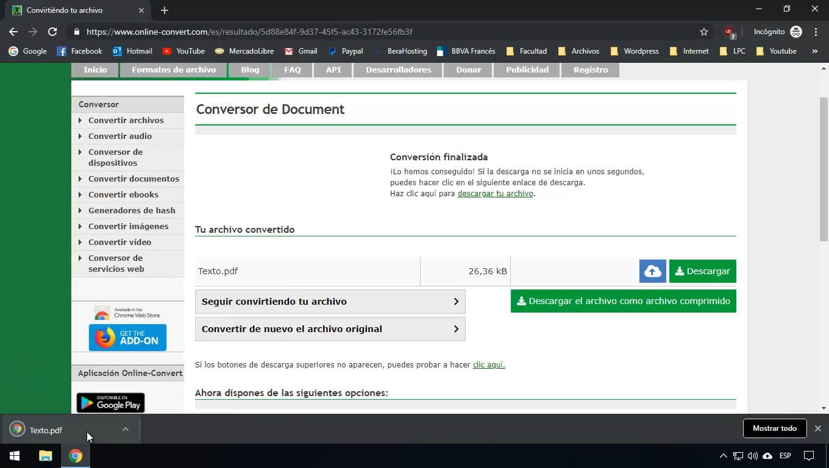Go to Inicio tab

click(95, 70)
